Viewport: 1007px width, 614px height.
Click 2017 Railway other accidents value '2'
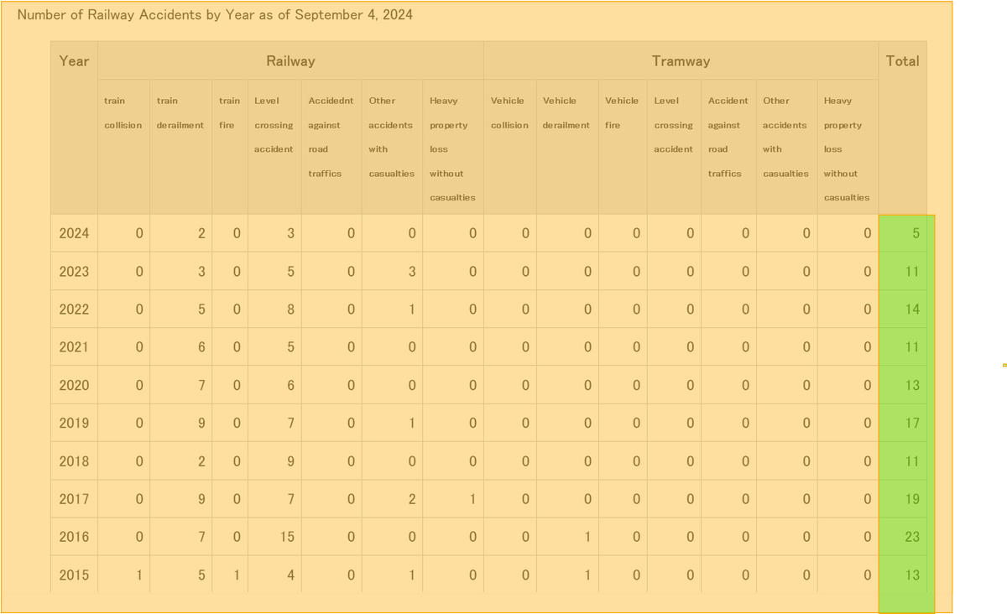point(412,499)
